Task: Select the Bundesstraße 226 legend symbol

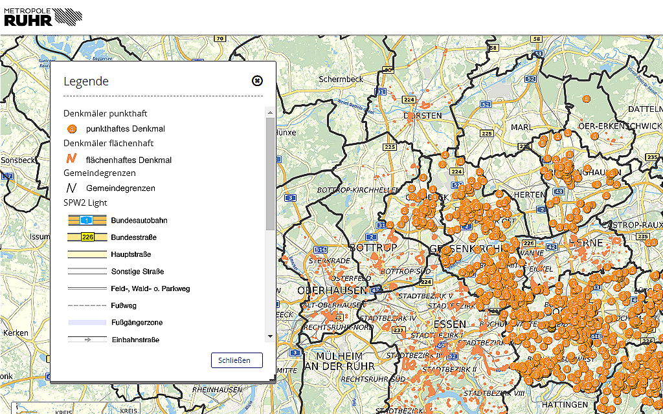Action: [x=87, y=237]
